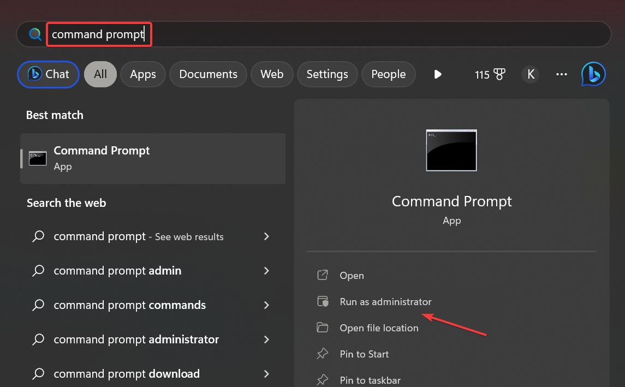The image size is (625, 387).
Task: Click the Run as administrator shield icon
Action: pyautogui.click(x=323, y=301)
